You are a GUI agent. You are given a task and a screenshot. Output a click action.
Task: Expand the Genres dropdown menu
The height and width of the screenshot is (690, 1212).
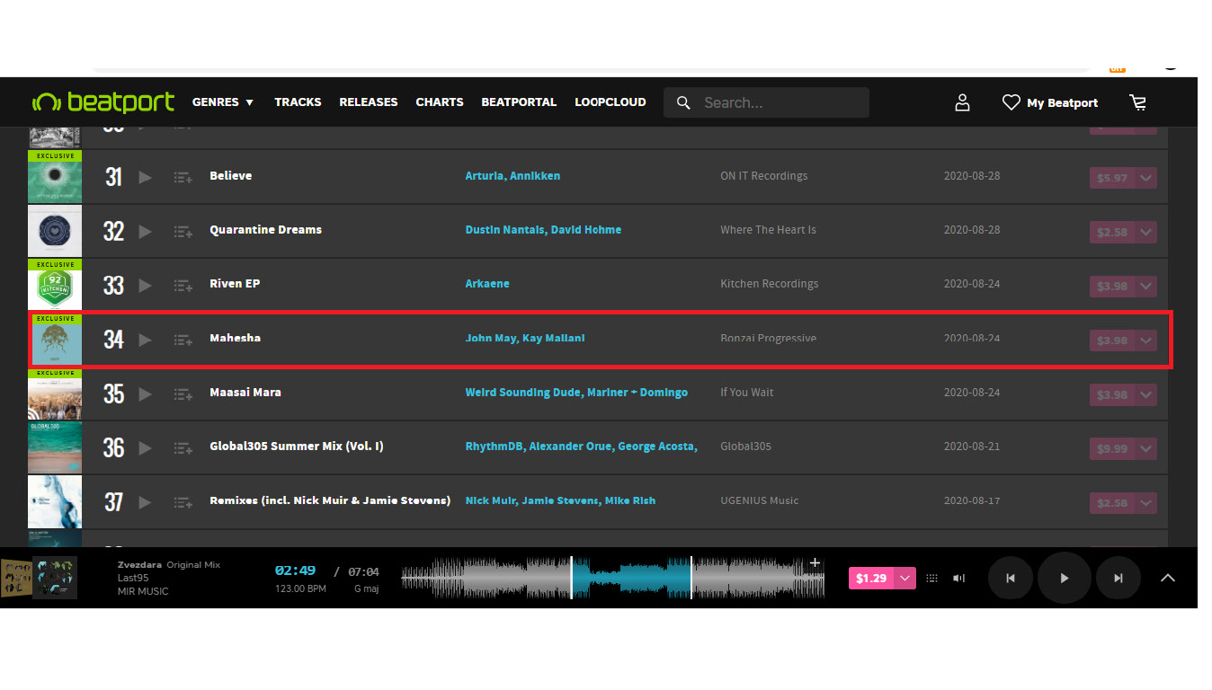pyautogui.click(x=223, y=102)
